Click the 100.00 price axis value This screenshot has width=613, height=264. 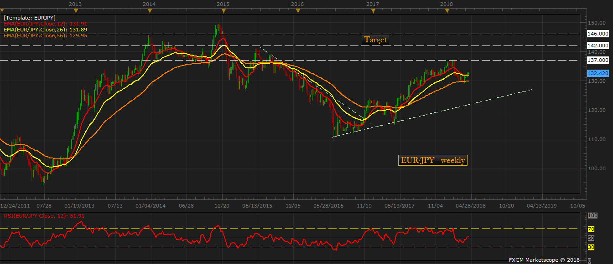[x=597, y=168]
